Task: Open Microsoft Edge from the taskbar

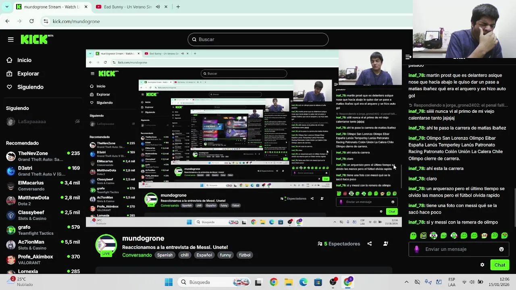Action: click(303, 282)
